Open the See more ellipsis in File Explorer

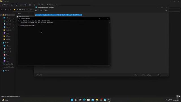point(57,5)
